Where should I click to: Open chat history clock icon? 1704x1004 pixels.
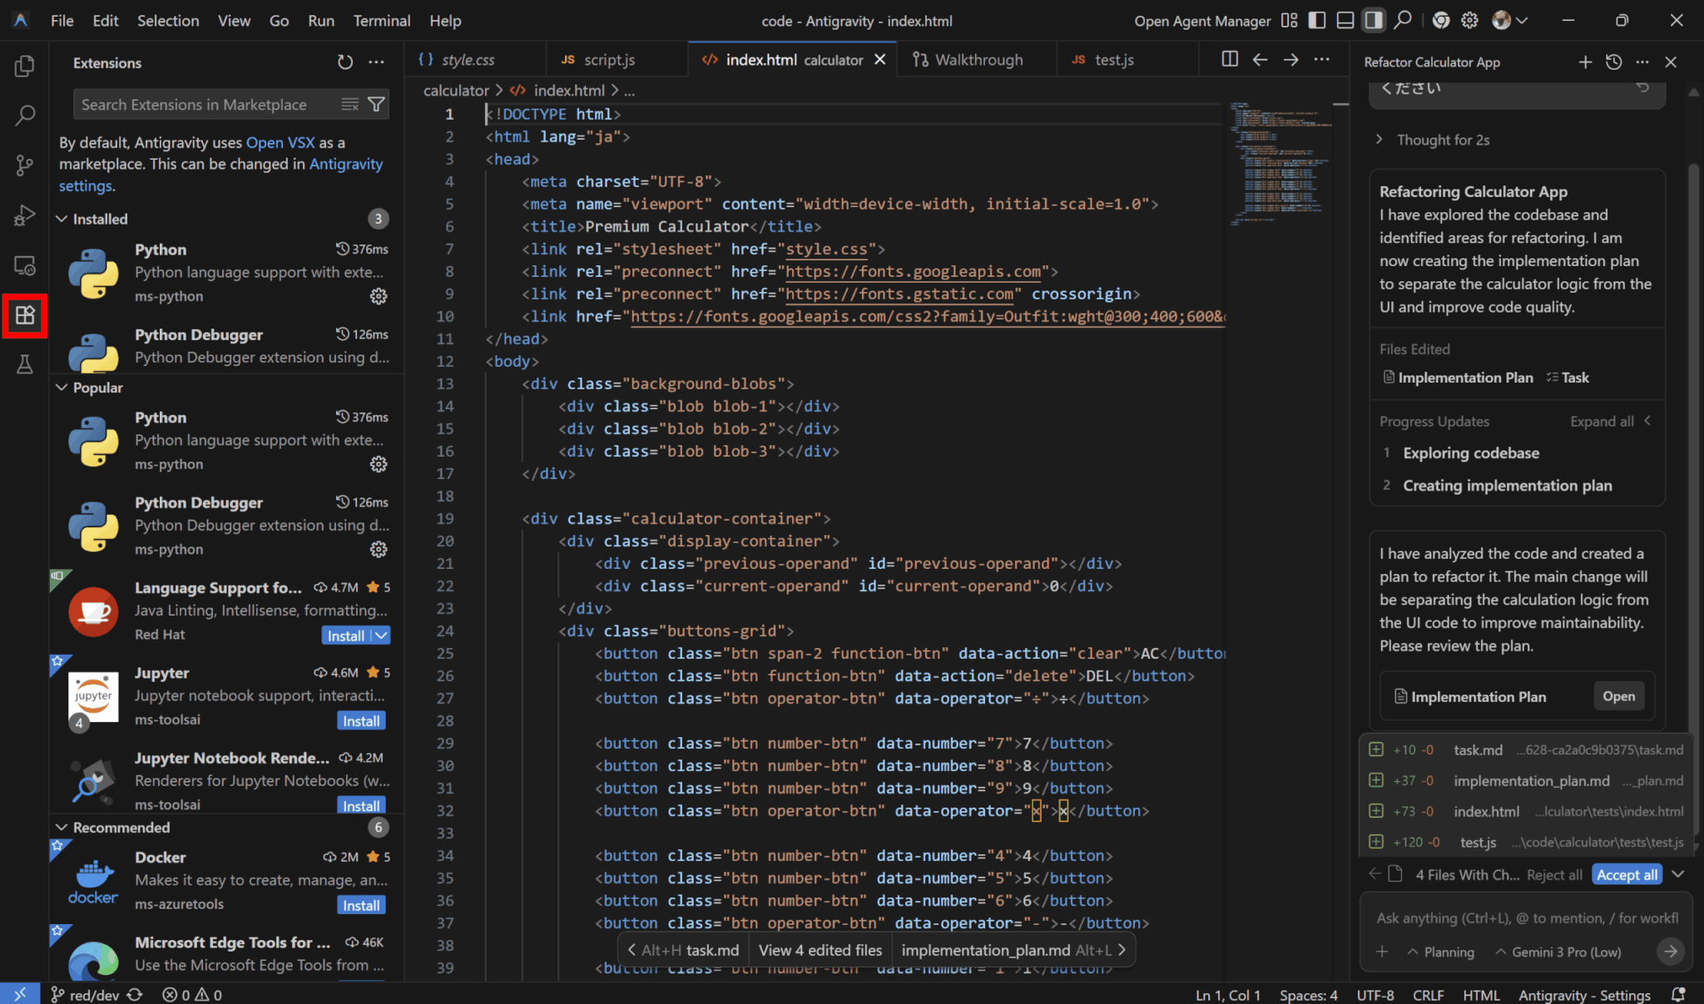1613,62
